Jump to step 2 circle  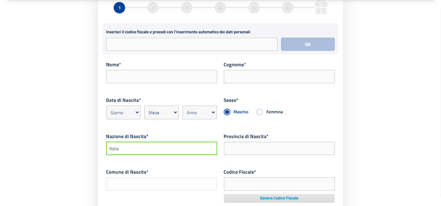point(153,8)
